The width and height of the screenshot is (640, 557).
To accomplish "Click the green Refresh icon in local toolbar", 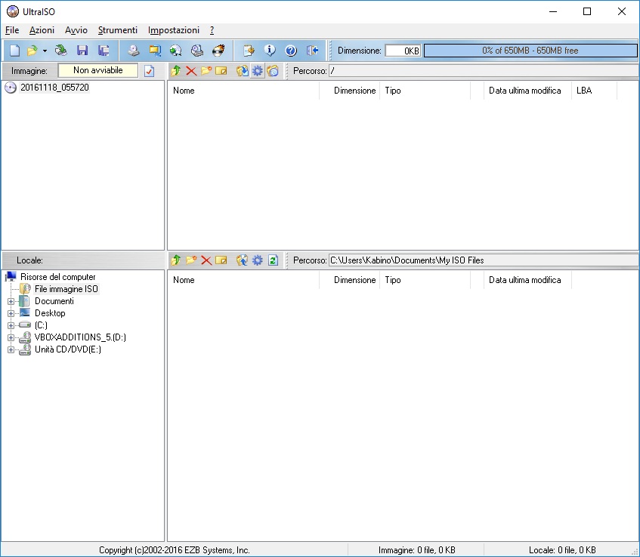I will (x=273, y=260).
